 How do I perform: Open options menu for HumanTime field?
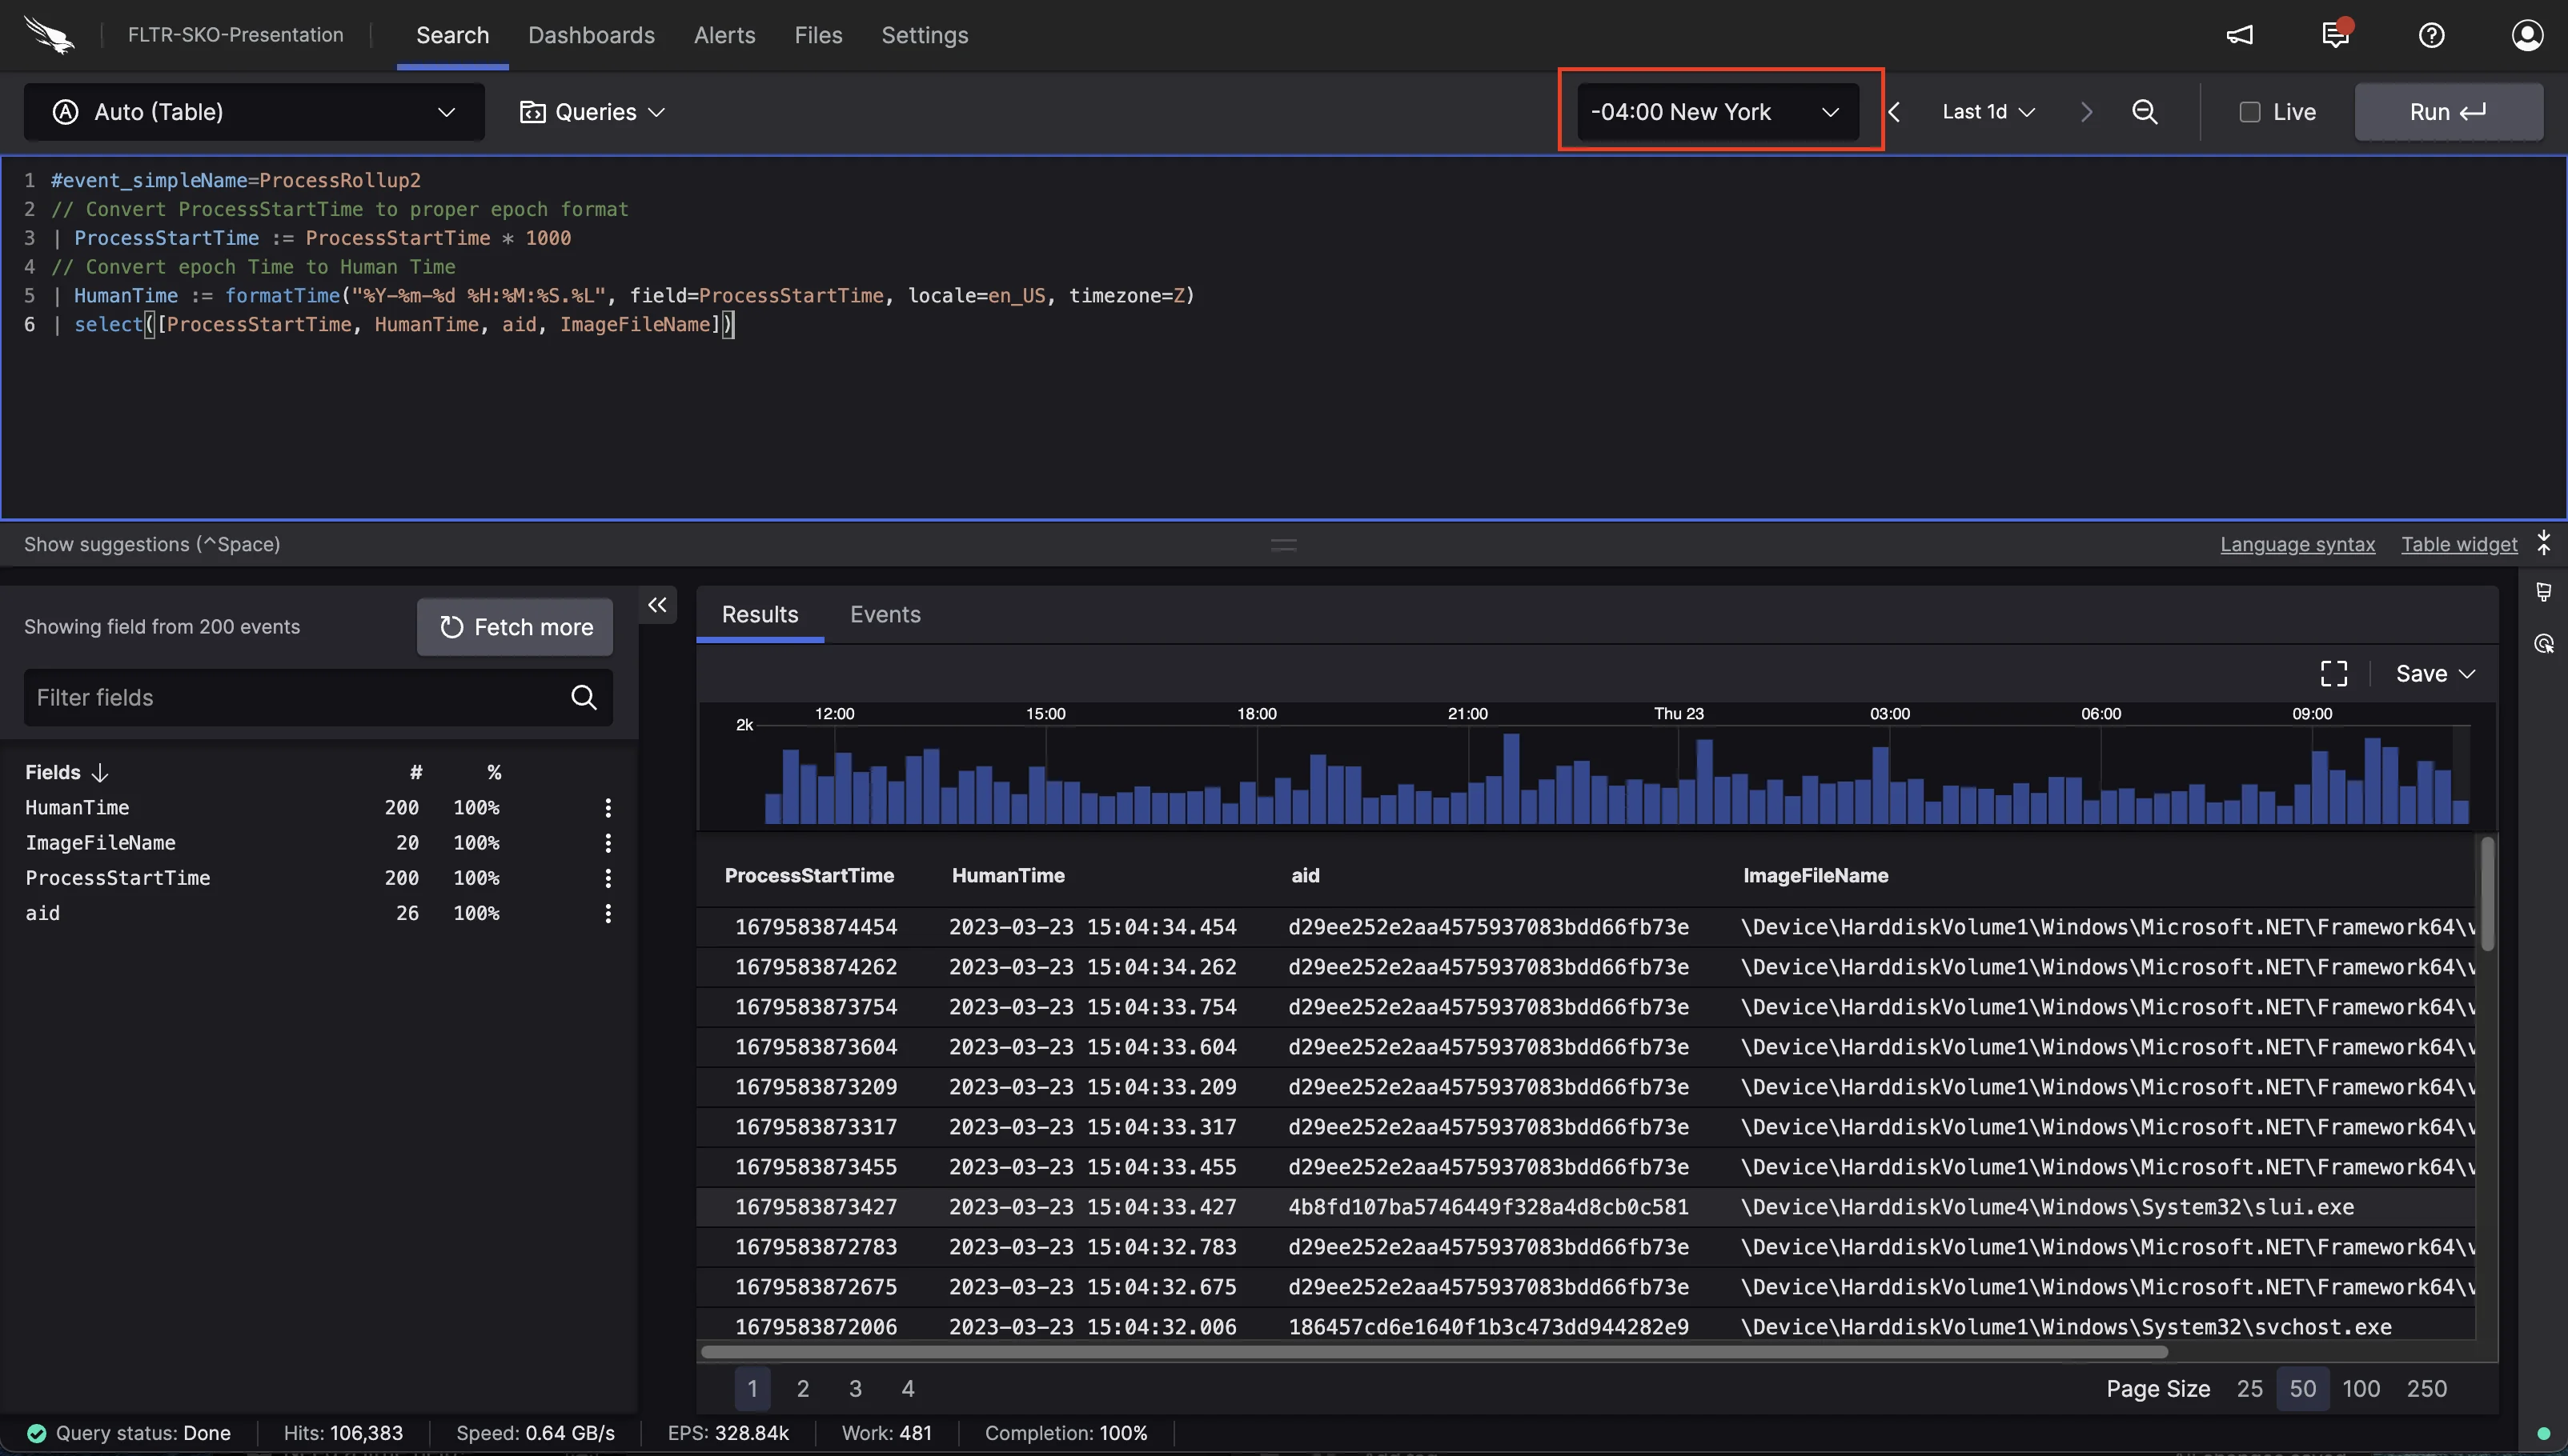(x=608, y=807)
